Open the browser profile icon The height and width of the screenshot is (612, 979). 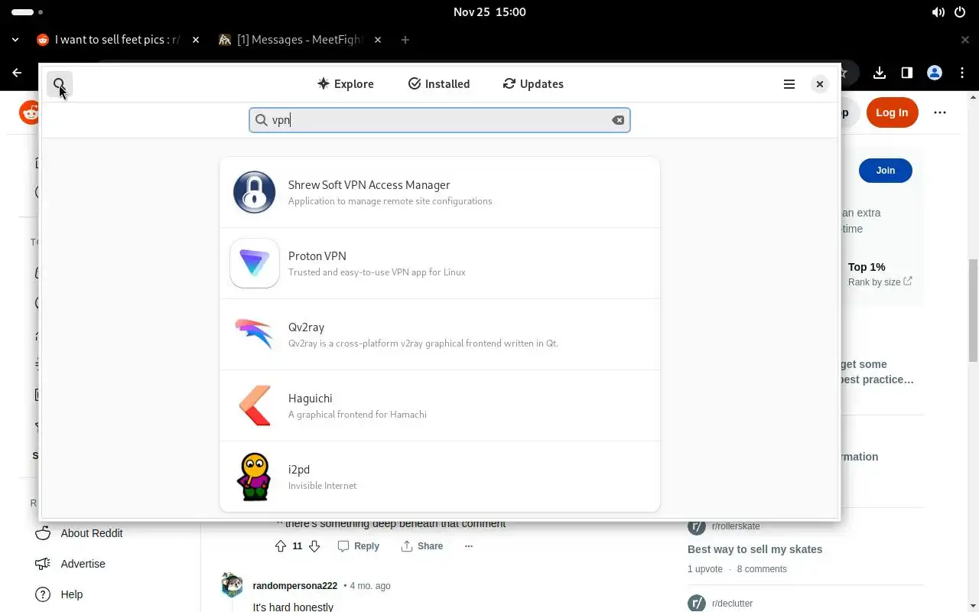(935, 73)
